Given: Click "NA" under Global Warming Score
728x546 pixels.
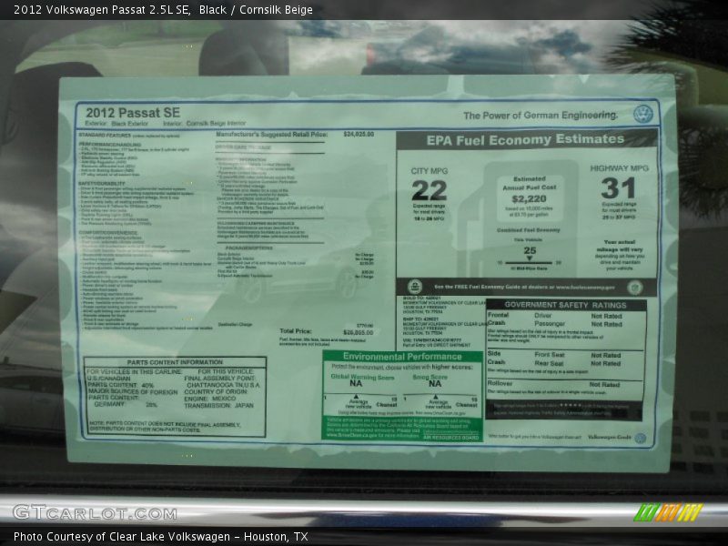Looking at the screenshot, I should [x=356, y=383].
